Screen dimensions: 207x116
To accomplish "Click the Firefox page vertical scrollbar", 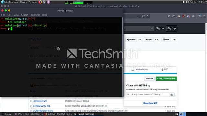I will [x=206, y=68].
